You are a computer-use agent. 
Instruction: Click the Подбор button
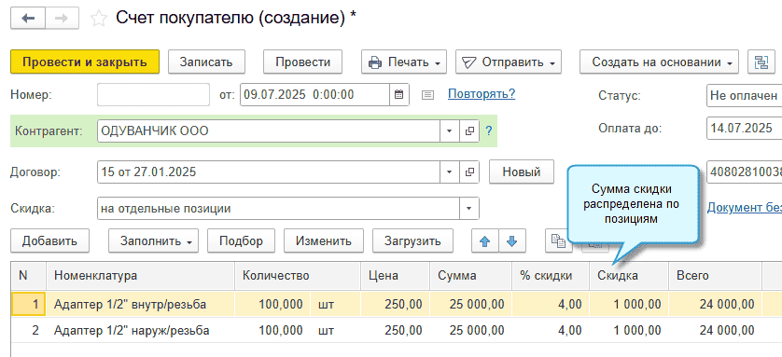241,241
